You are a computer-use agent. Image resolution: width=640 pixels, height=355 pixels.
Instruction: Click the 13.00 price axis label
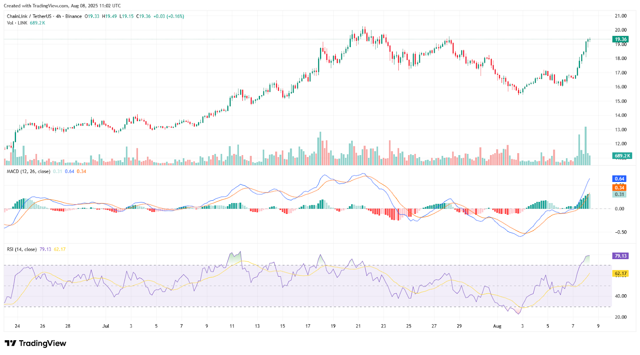click(621, 130)
